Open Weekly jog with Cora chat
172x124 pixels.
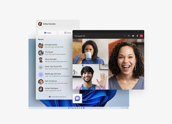click(54, 75)
